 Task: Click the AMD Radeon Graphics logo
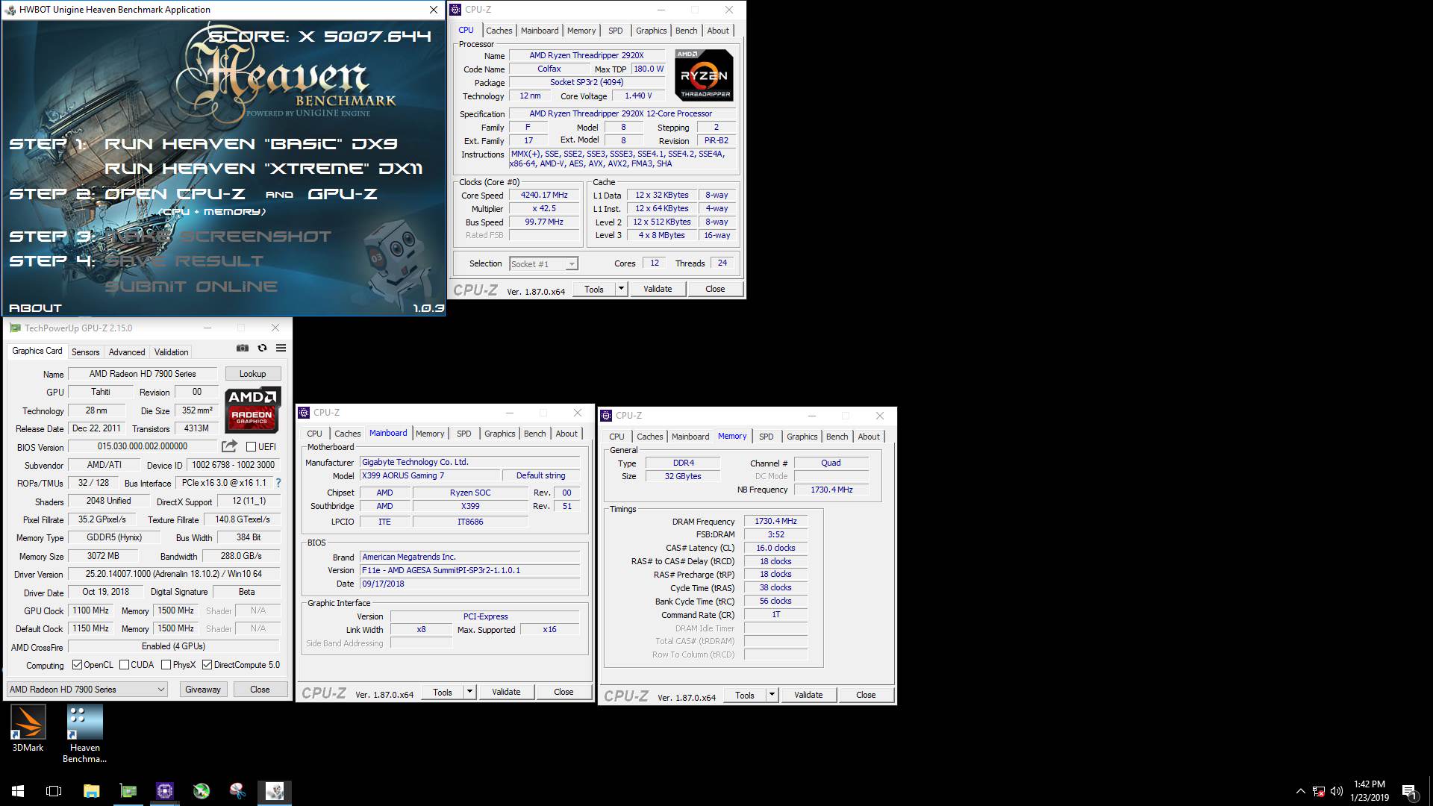252,410
